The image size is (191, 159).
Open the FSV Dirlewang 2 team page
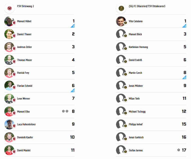[25, 6]
